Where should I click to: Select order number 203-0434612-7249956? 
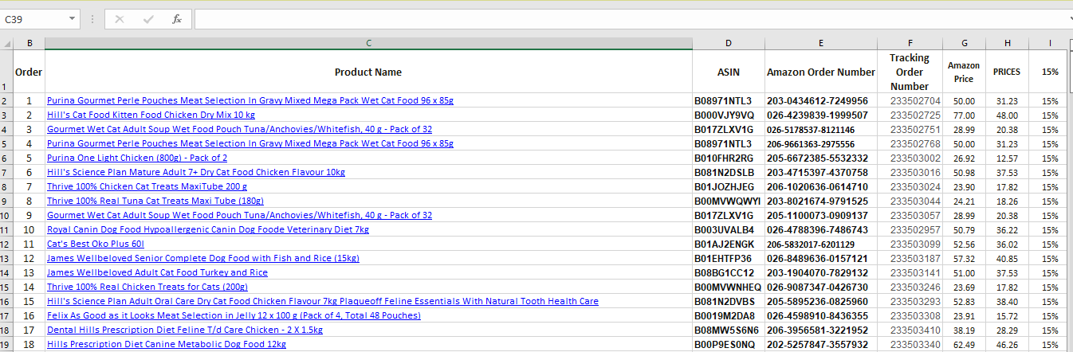(821, 100)
